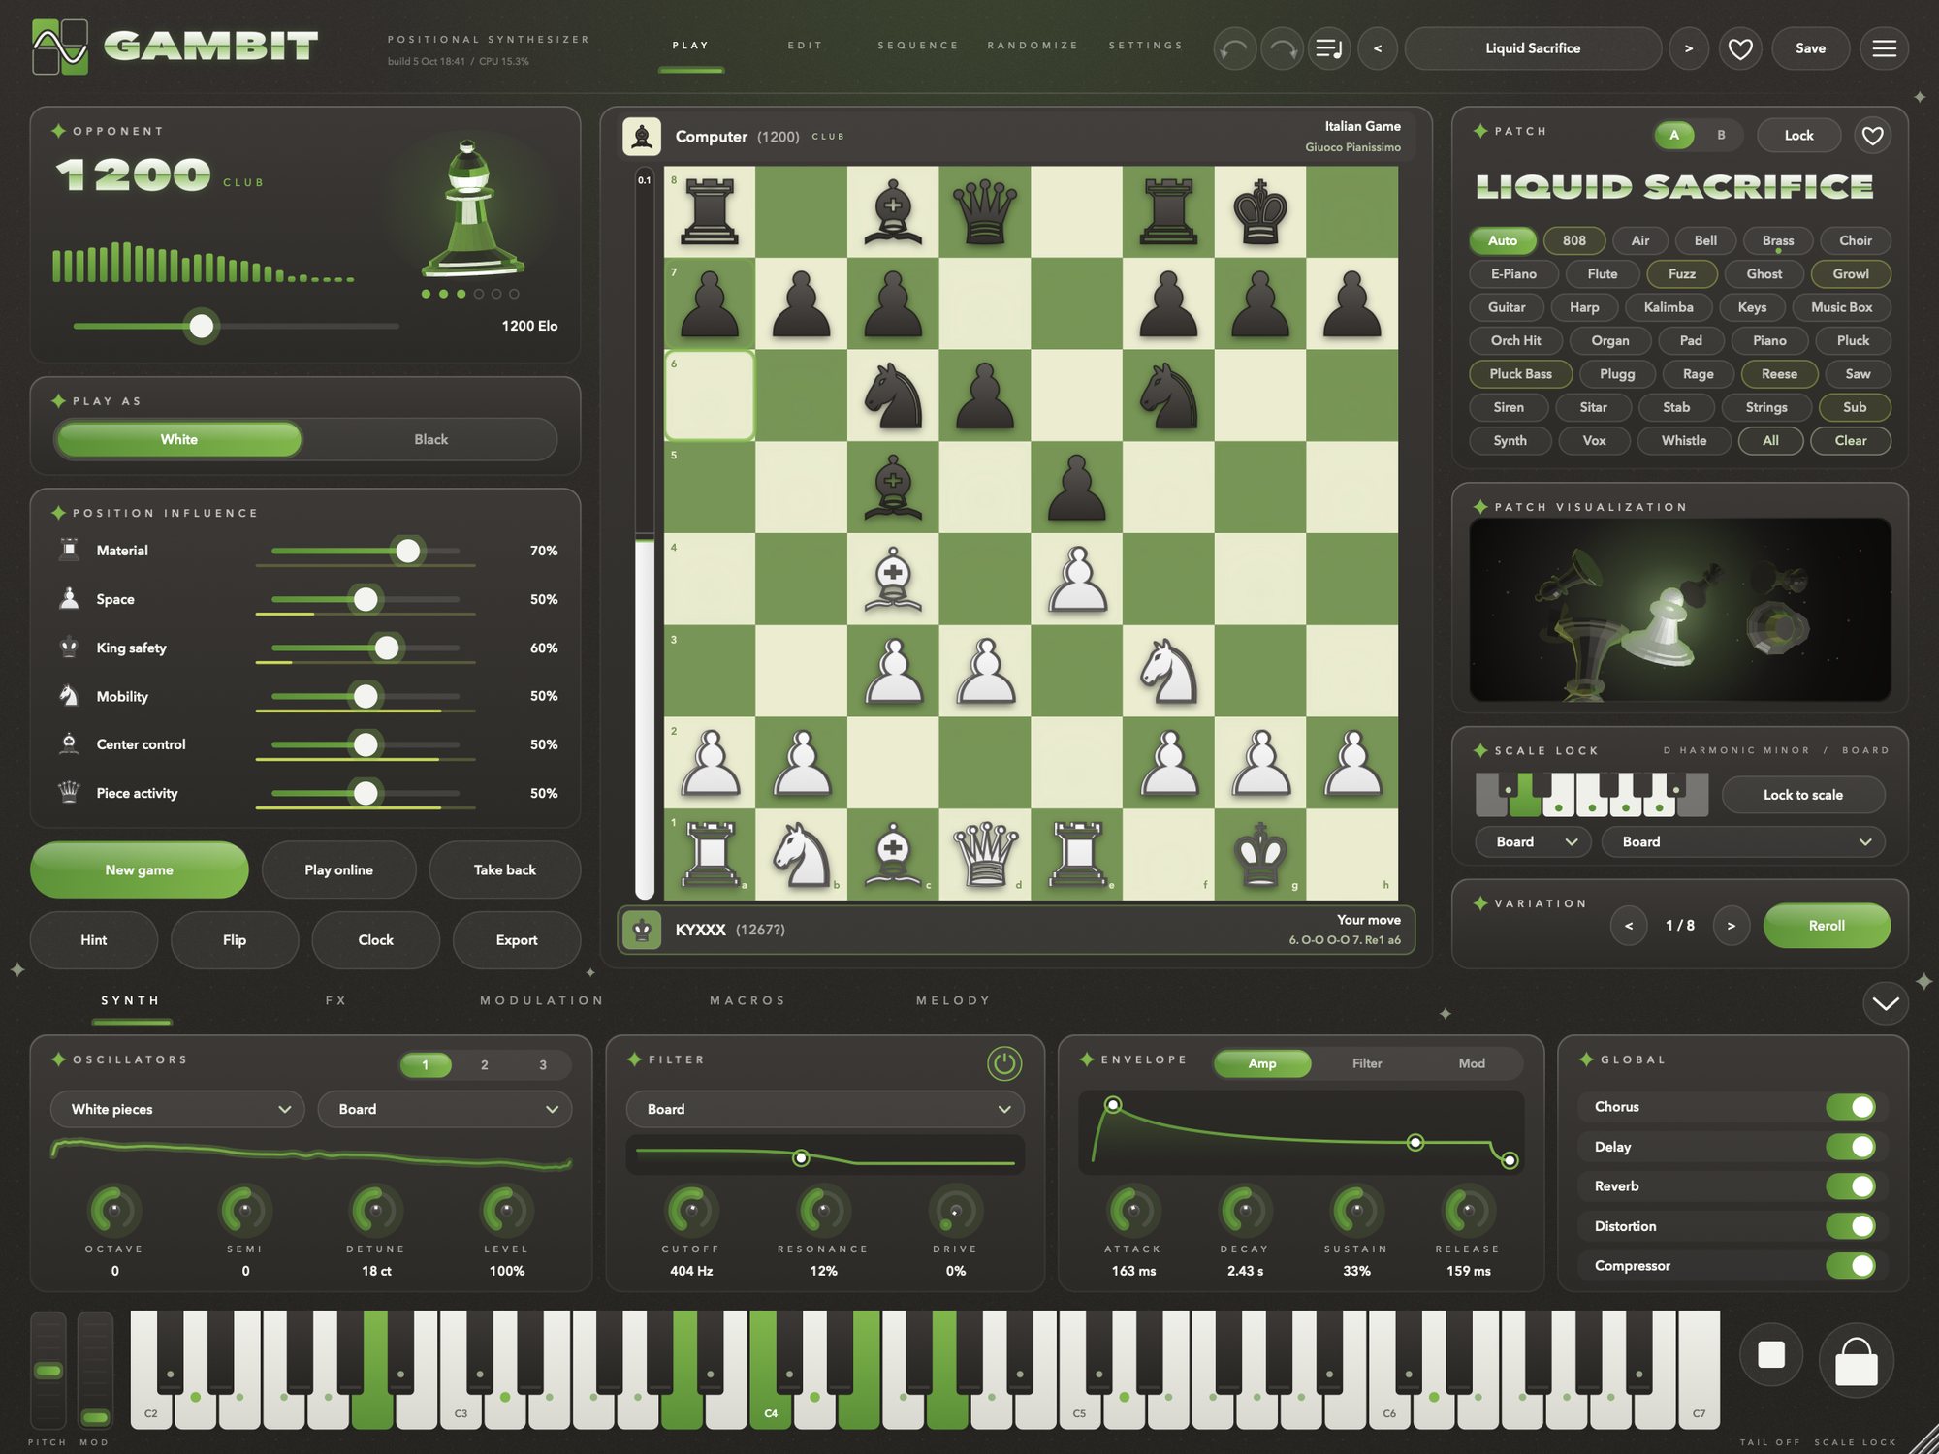The width and height of the screenshot is (1939, 1454).
Task: Open wide Board dropdown in Scale Lock
Action: point(1743,841)
